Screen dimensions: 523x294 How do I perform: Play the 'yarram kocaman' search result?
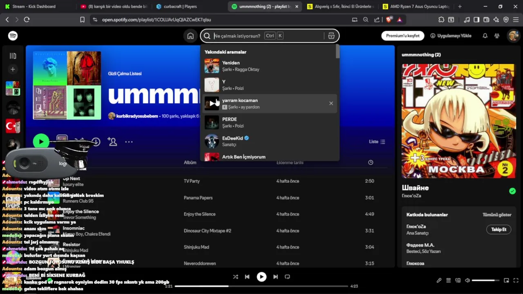click(x=212, y=103)
